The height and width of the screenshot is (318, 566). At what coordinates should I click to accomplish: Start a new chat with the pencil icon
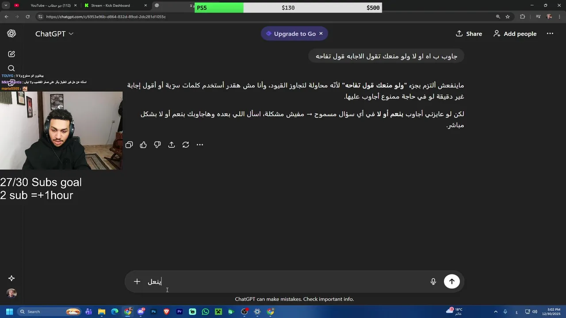pos(11,54)
